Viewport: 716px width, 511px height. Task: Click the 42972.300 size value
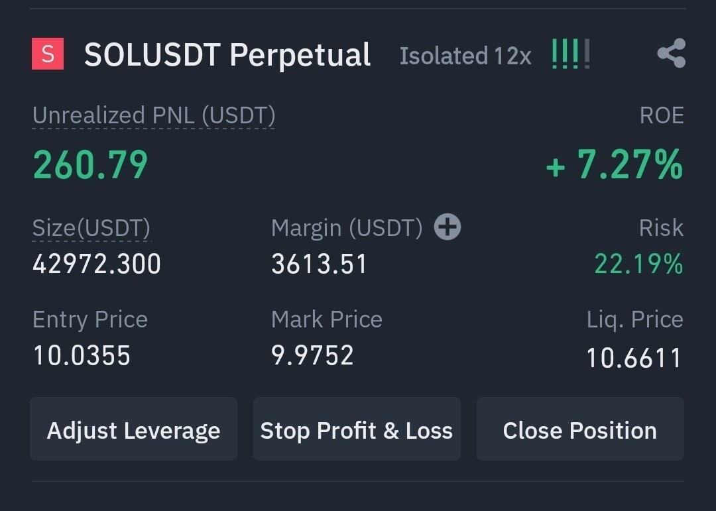point(97,264)
